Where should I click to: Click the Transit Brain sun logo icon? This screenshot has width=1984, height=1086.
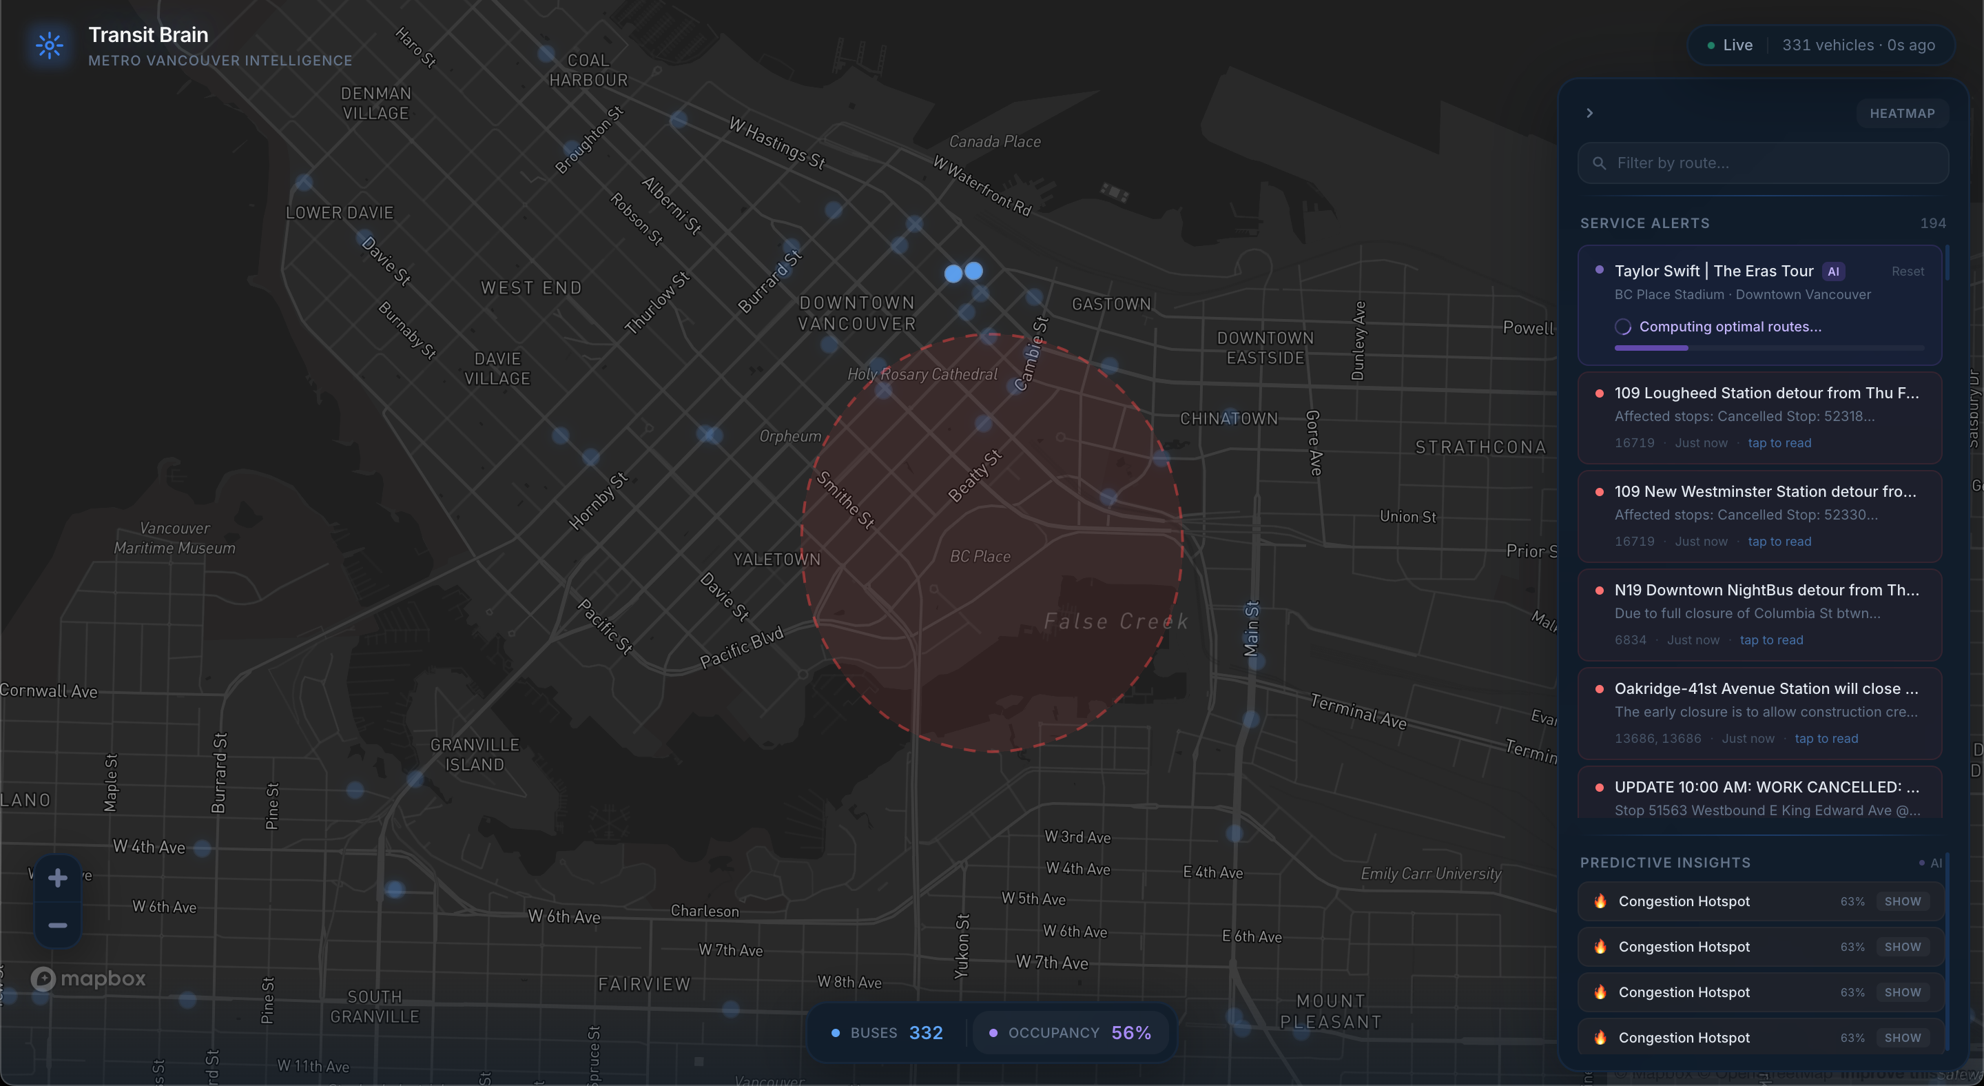50,45
